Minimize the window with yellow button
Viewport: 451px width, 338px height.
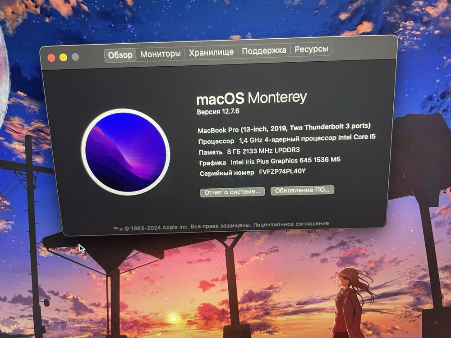tap(63, 58)
